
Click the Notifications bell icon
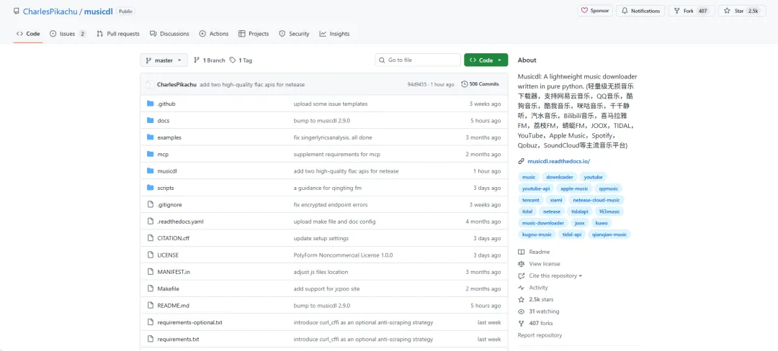point(624,11)
